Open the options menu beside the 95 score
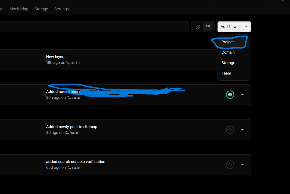This screenshot has height=194, width=290. [242, 95]
